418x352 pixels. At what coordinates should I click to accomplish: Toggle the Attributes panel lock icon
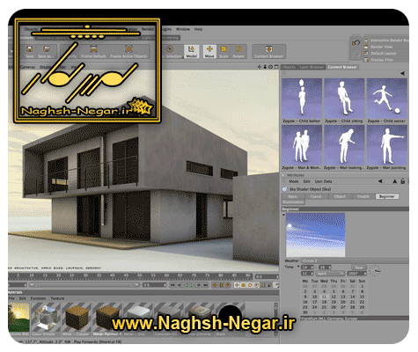tap(403, 181)
